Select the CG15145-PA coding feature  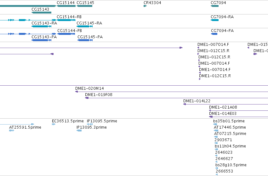coord(85,40)
